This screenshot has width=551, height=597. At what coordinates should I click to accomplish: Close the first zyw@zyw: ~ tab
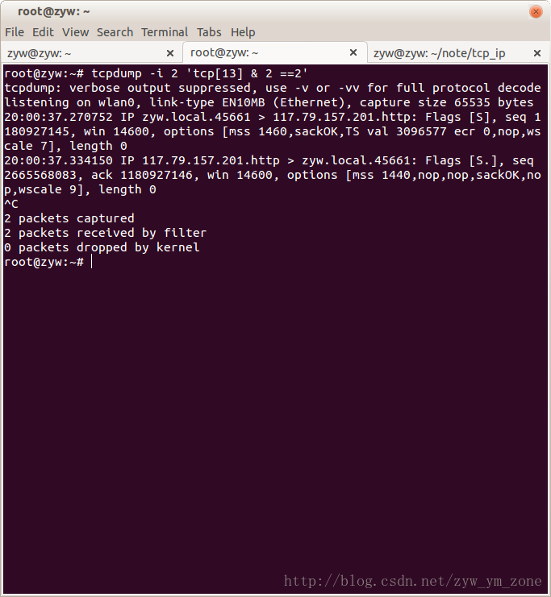tap(170, 53)
